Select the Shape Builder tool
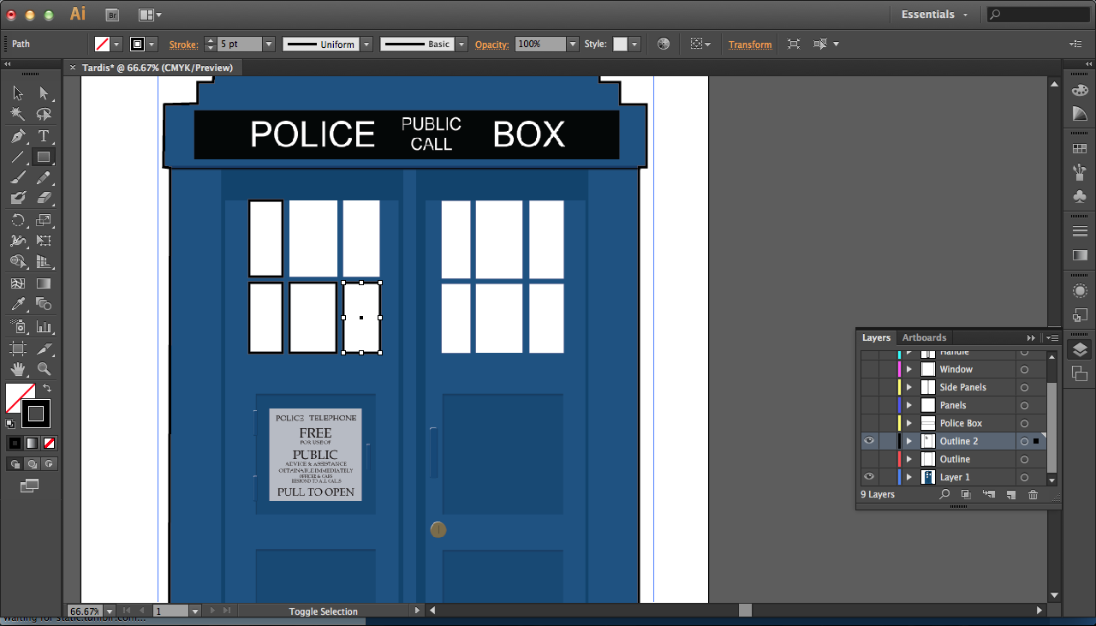Image resolution: width=1096 pixels, height=626 pixels. (18, 262)
